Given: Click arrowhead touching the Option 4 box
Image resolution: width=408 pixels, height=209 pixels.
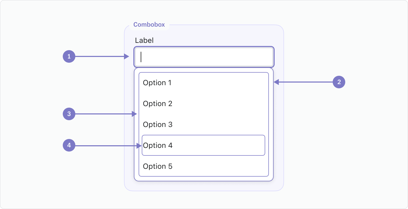Looking at the screenshot, I should [139, 146].
